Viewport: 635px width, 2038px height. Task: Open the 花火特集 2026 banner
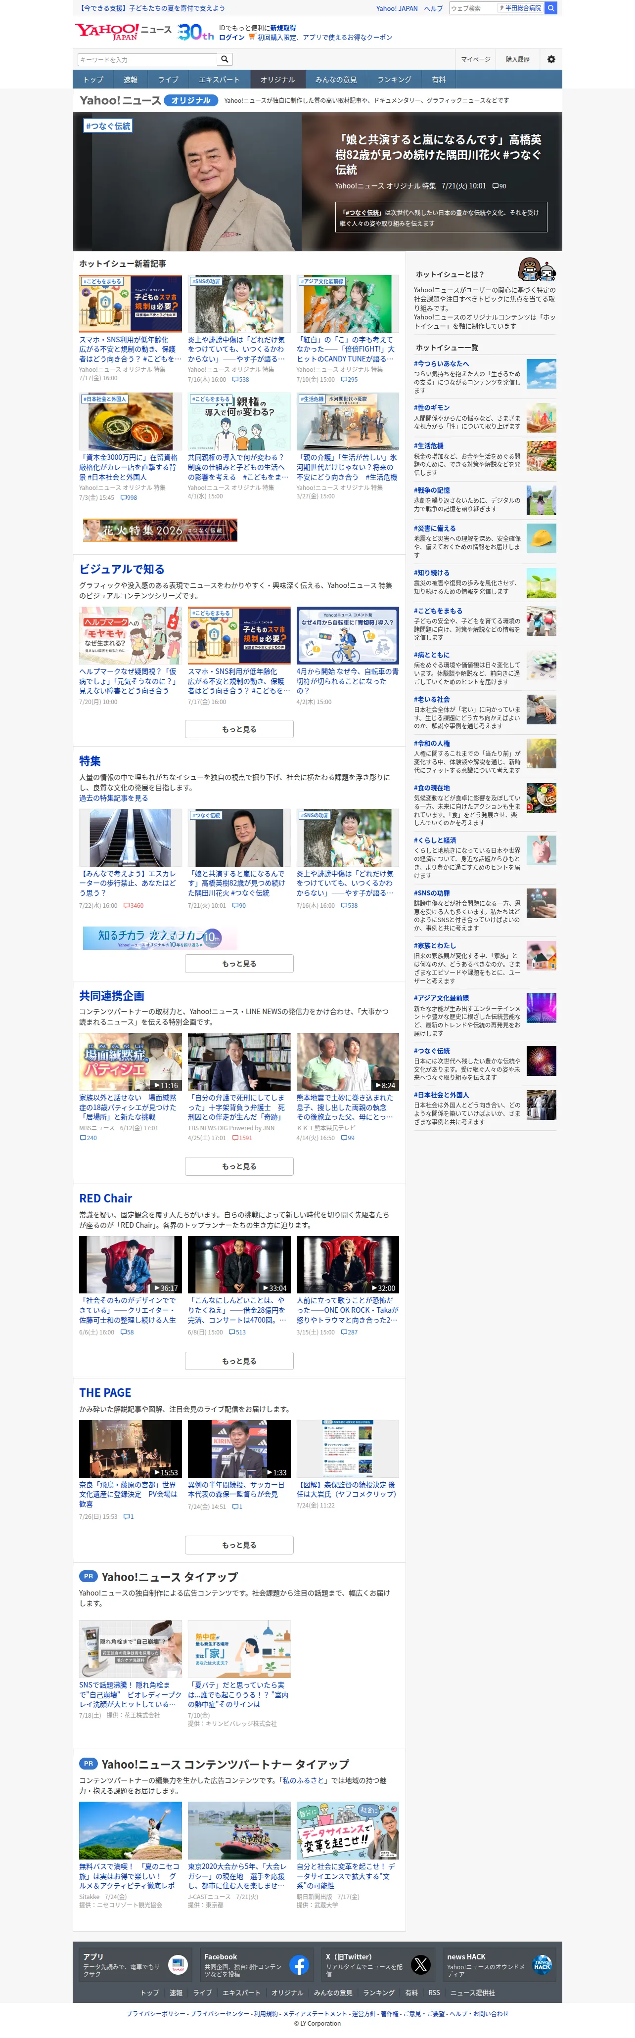tap(160, 530)
